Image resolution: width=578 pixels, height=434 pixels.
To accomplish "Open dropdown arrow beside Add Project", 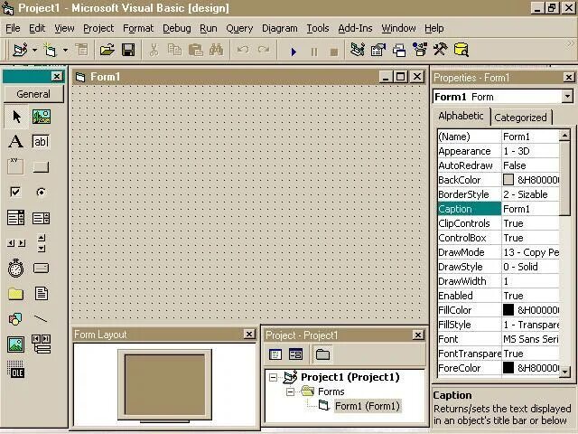I will pos(34,50).
